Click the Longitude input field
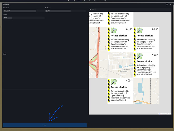This screenshot has height=131, width=174. click(20, 11)
